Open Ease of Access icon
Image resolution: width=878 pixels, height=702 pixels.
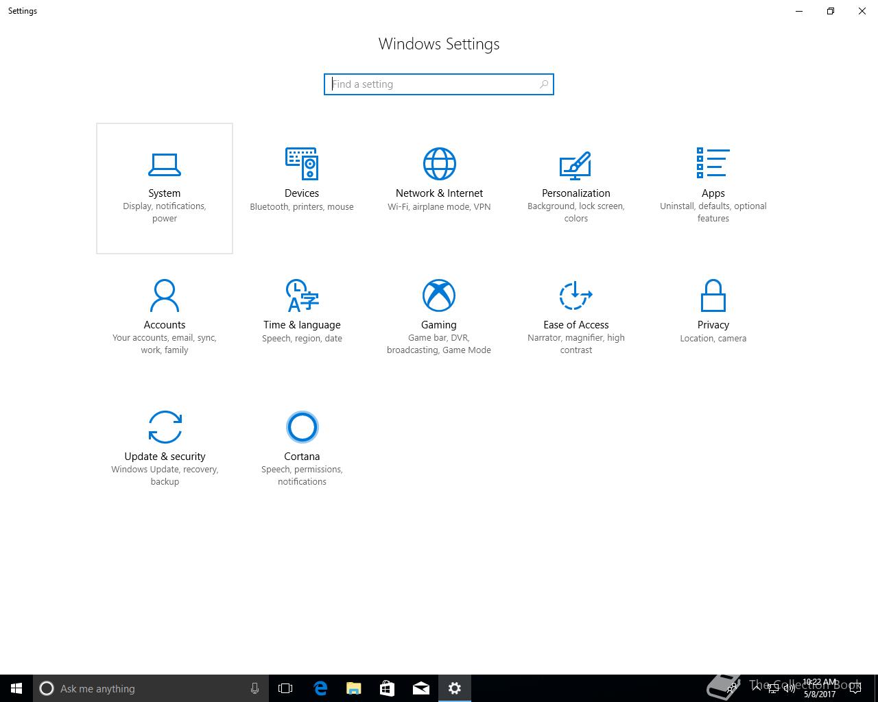point(576,295)
